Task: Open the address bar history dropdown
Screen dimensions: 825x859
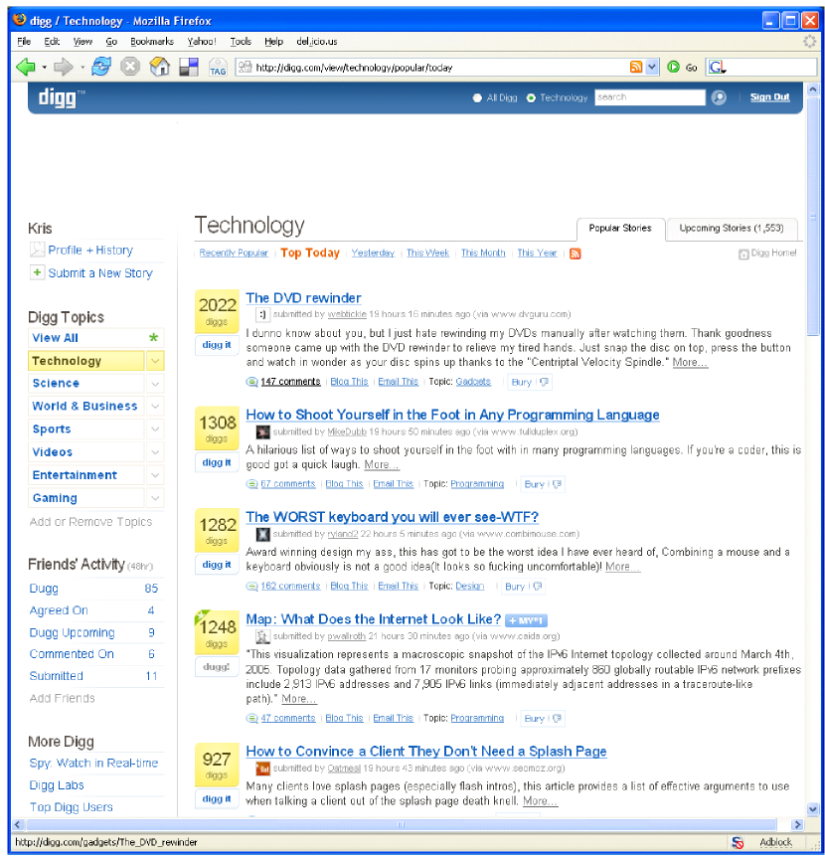Action: click(652, 67)
